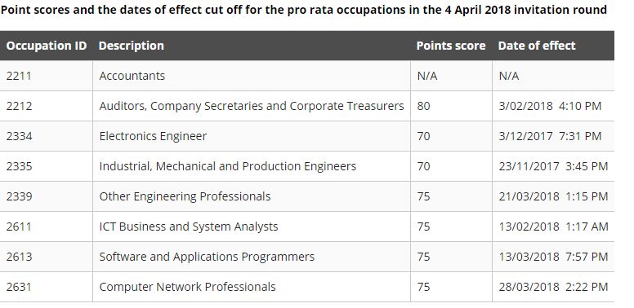Screen dimensions: 634x308
Task: Click the table title heading text
Action: point(304,10)
